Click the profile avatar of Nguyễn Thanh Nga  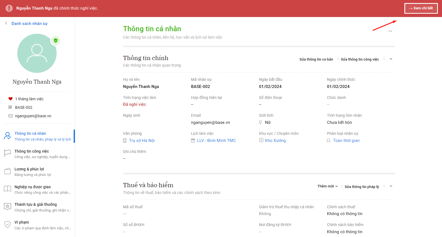(37, 53)
